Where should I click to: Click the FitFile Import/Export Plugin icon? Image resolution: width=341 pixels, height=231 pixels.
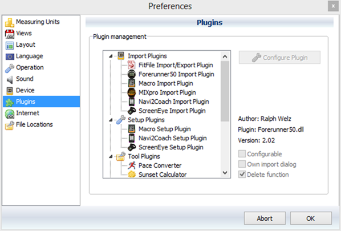point(132,65)
